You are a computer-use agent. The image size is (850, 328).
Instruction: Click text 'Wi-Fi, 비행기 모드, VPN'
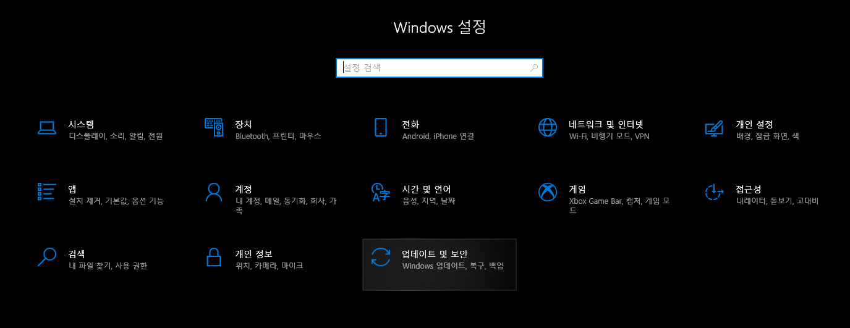(610, 136)
